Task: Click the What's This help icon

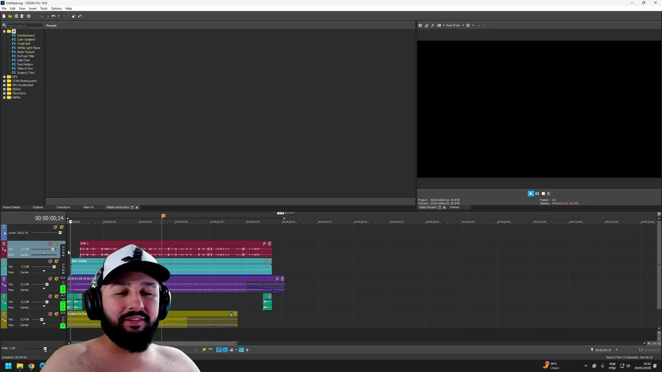Action: pyautogui.click(x=80, y=16)
